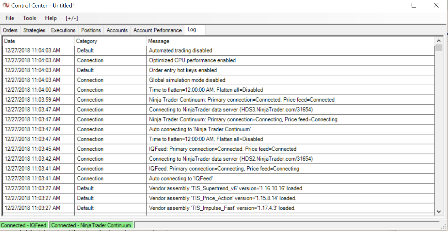The image size is (448, 231).
Task: Select the 'Automated trading disabled' log message
Action: pos(181,50)
